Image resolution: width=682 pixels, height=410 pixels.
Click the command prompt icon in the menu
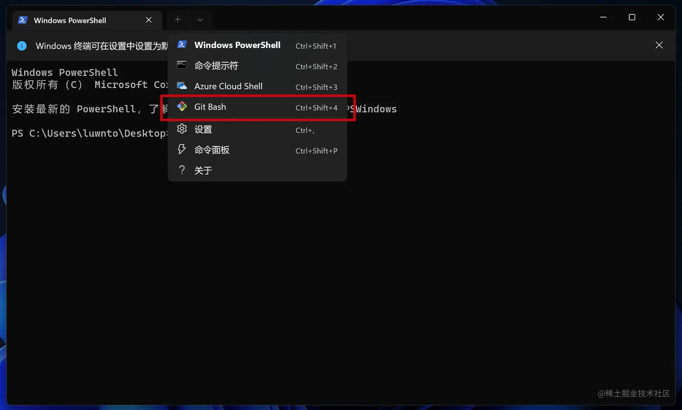[182, 65]
